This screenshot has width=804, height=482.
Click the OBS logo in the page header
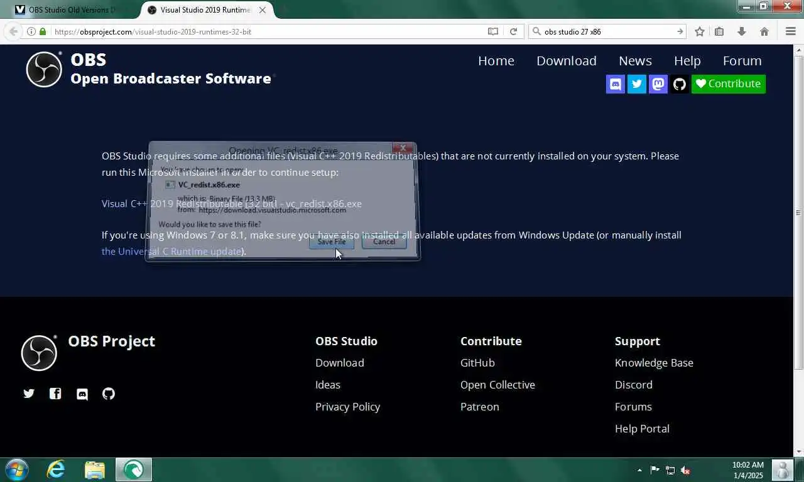(44, 69)
